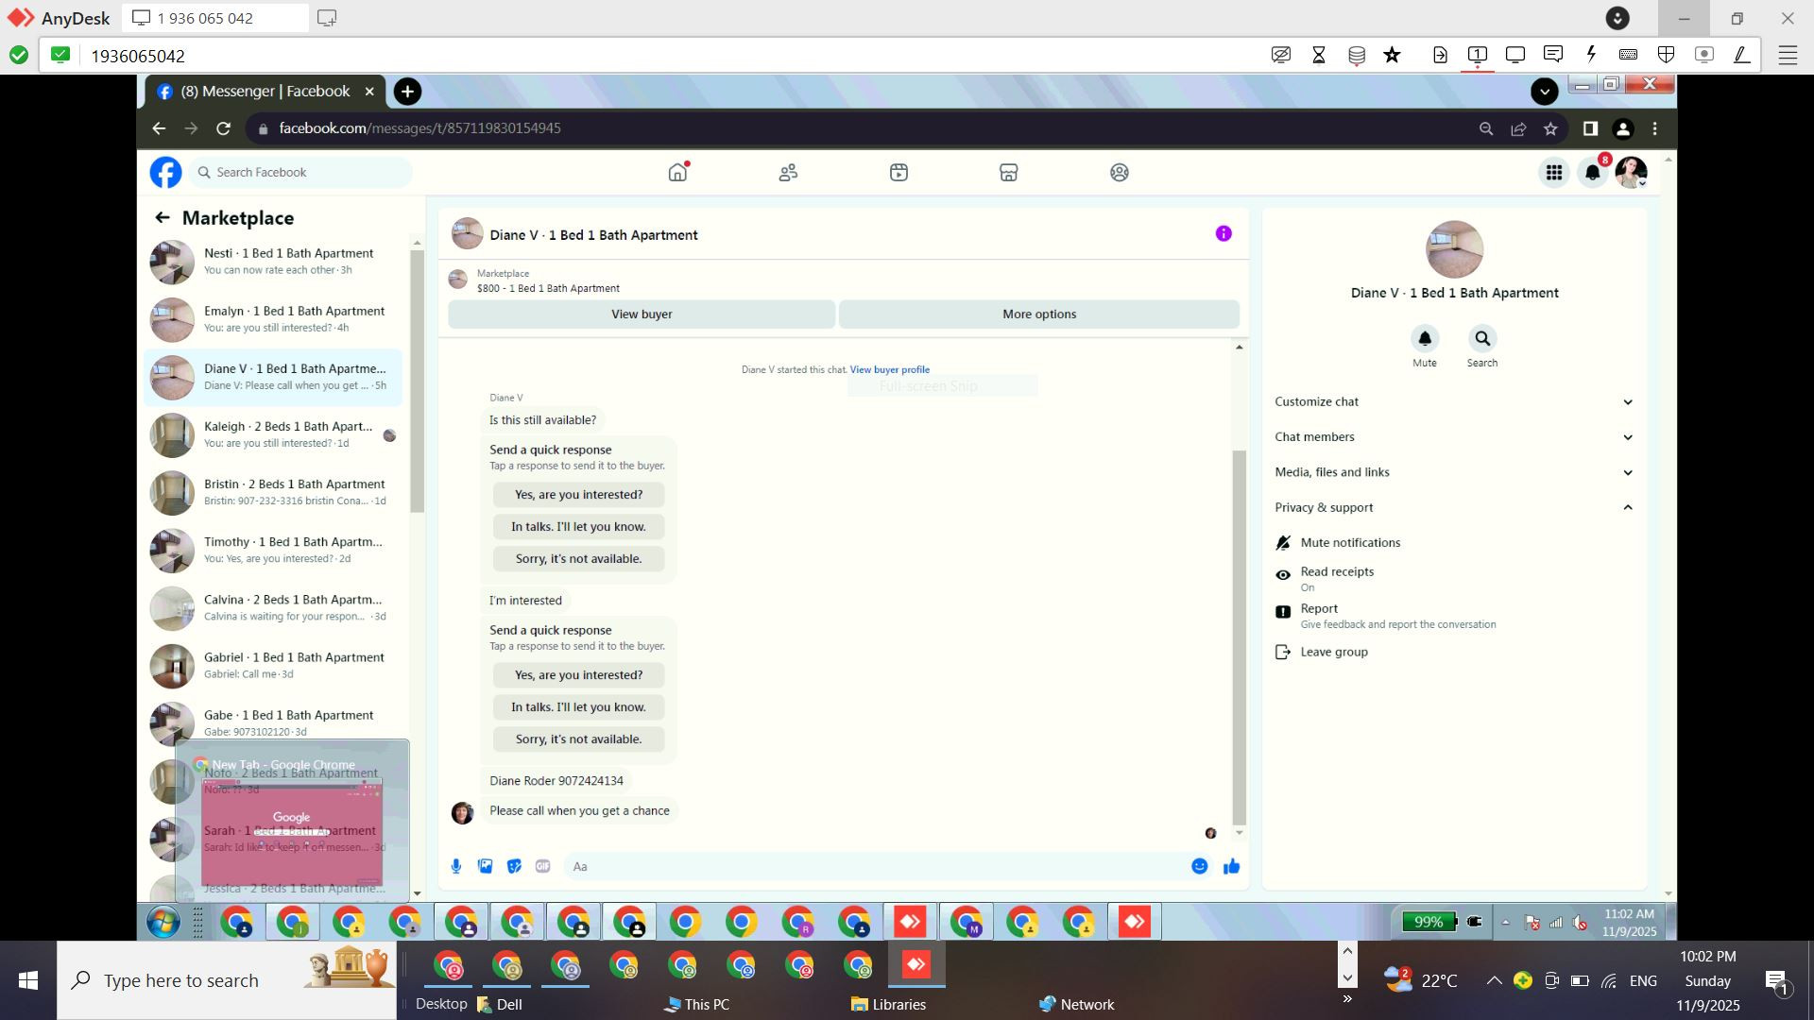
Task: Click the More options button
Action: (1039, 314)
